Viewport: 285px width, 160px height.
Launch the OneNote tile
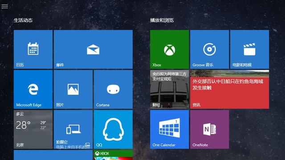pyautogui.click(x=210, y=129)
